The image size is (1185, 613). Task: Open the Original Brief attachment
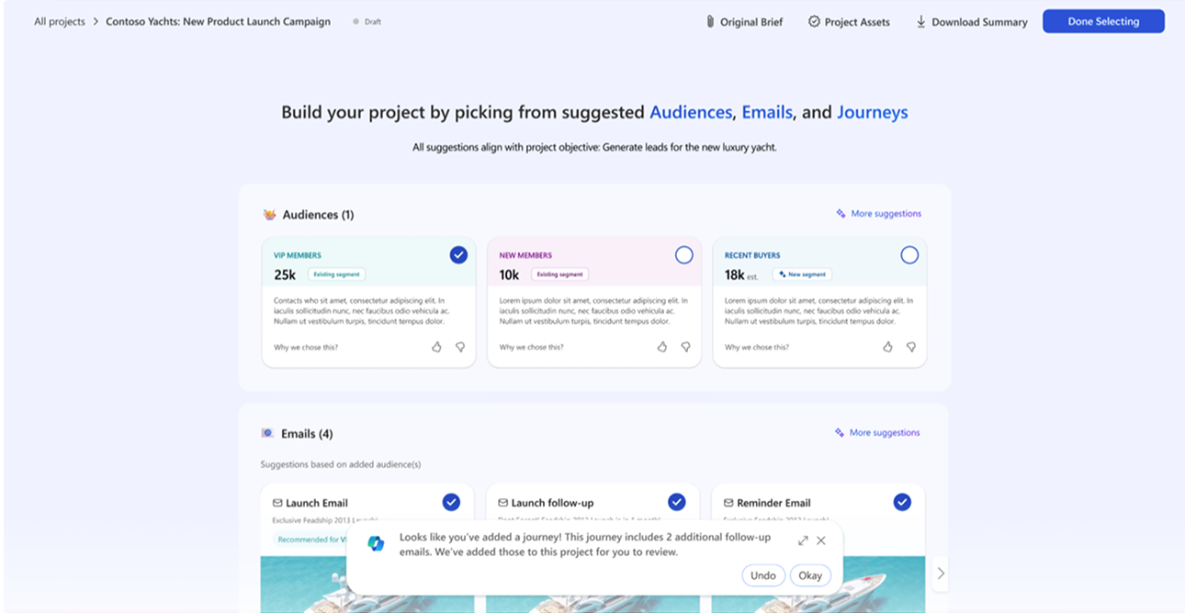tap(744, 22)
